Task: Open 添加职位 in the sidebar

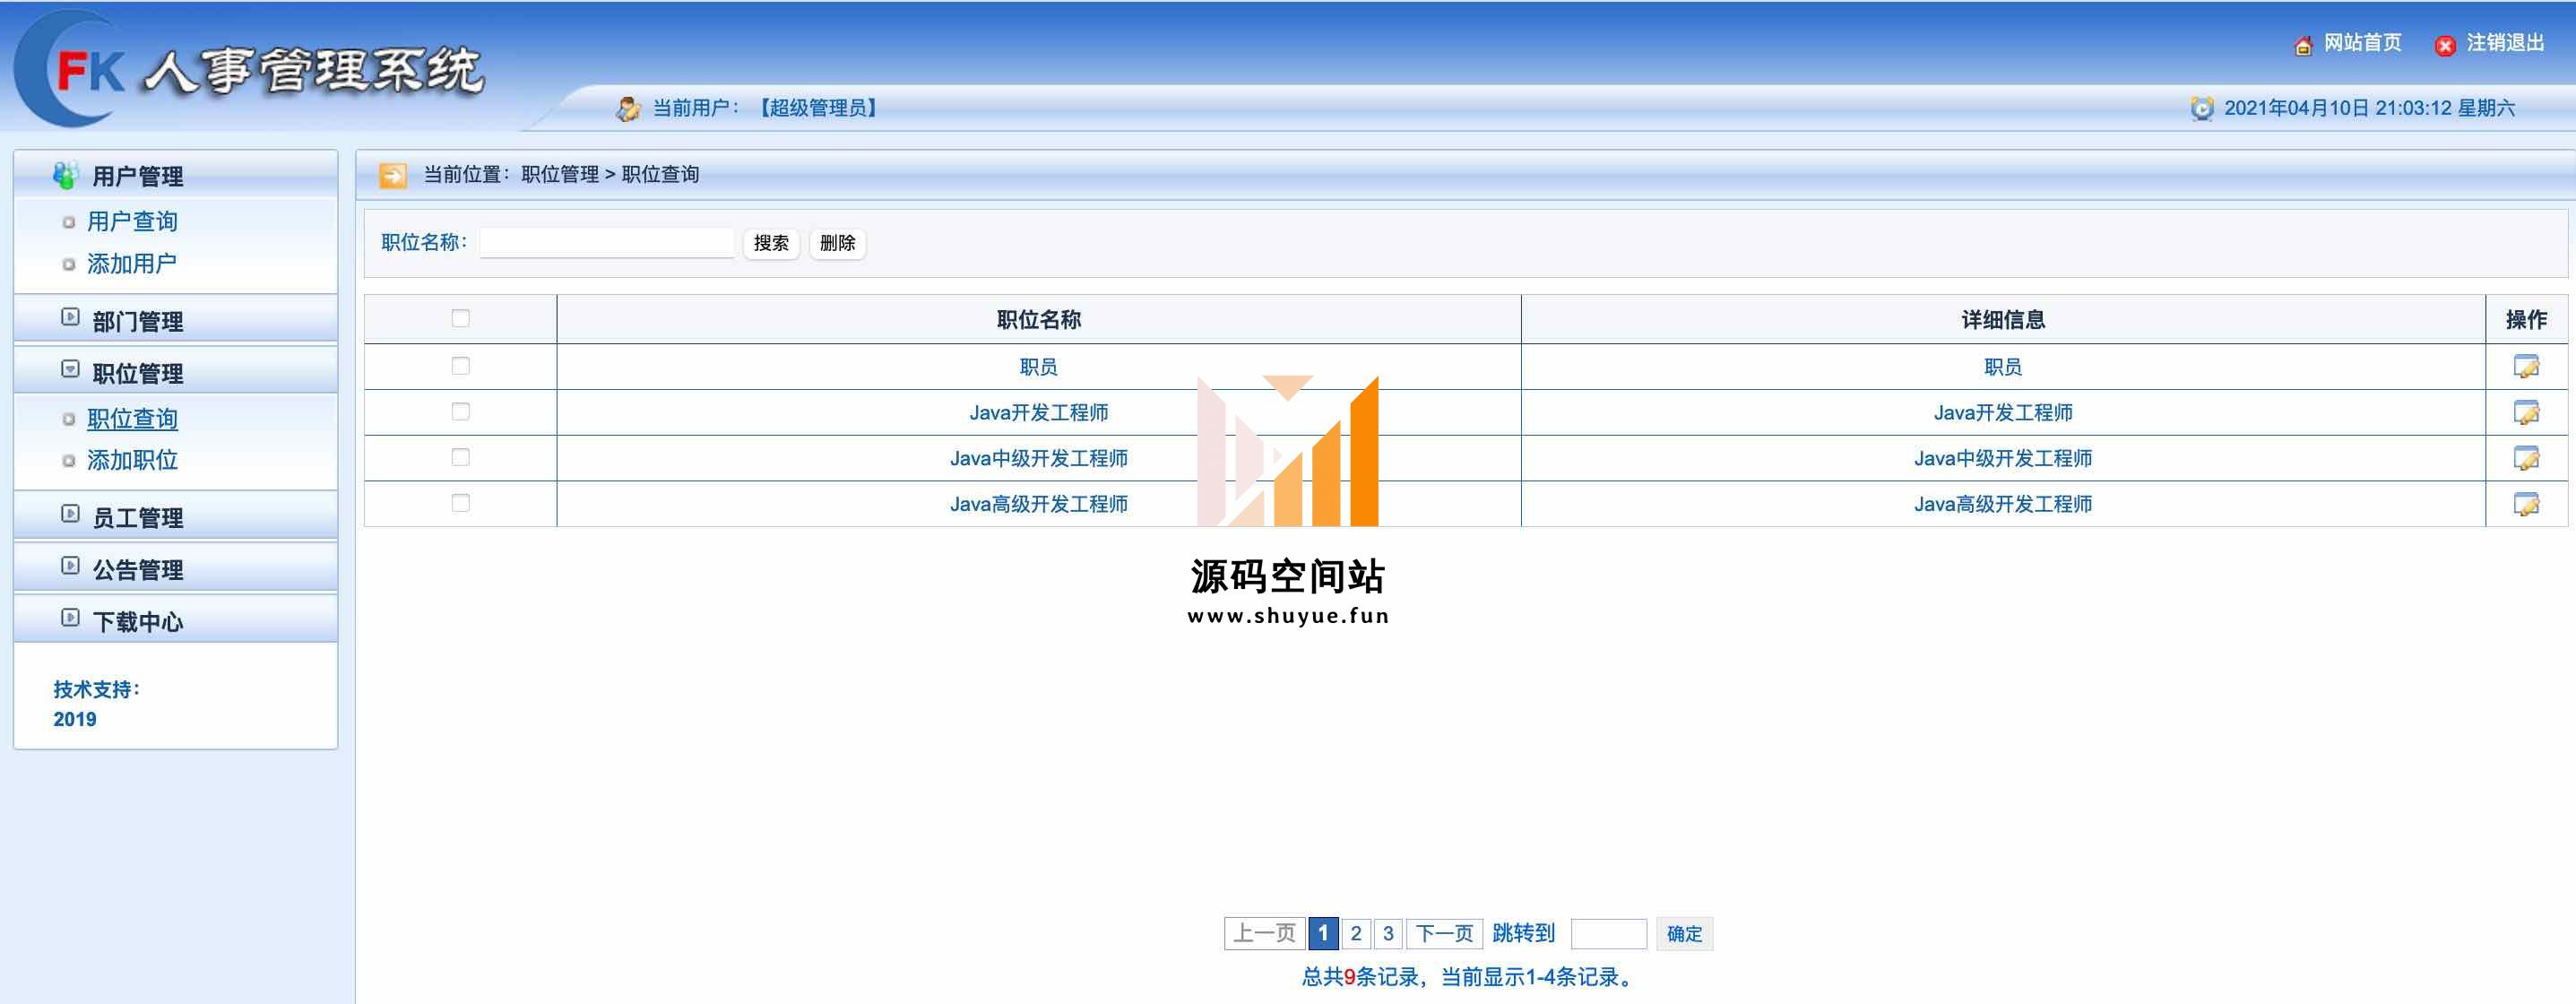Action: [x=132, y=460]
